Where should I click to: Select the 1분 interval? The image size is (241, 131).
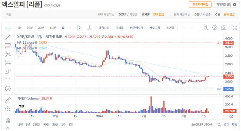(19, 28)
